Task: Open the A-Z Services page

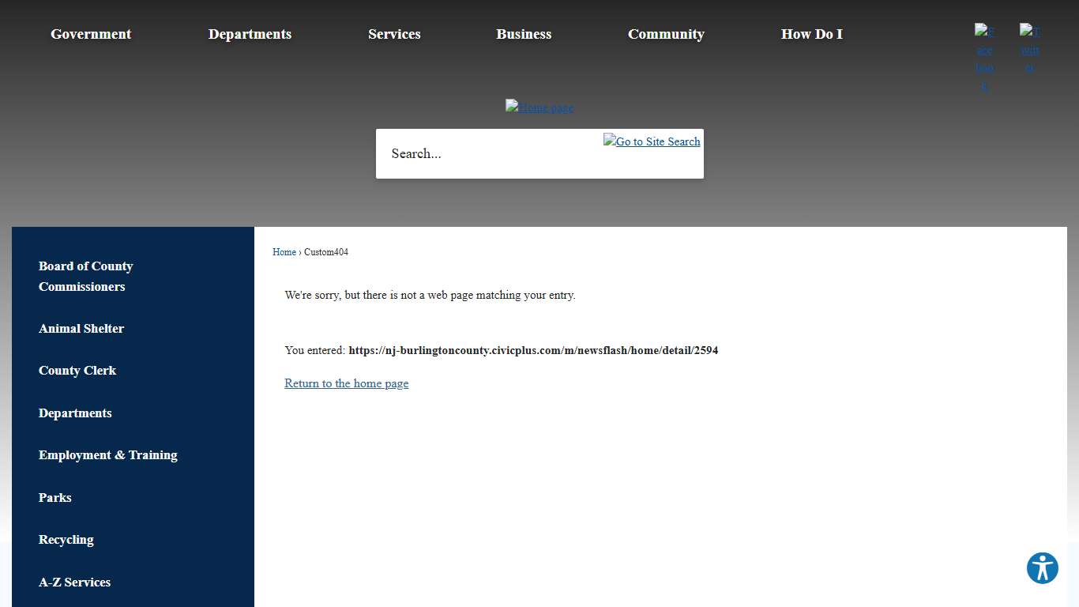Action: click(x=74, y=582)
